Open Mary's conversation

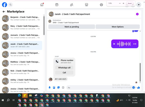point(21,27)
